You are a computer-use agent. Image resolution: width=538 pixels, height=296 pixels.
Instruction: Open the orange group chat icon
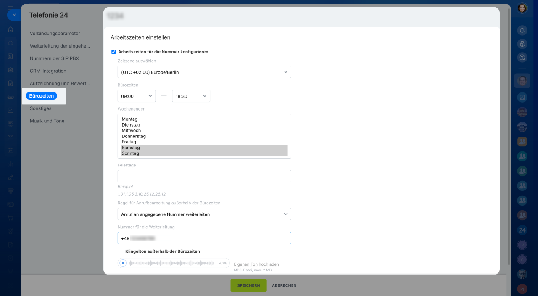[x=522, y=142]
